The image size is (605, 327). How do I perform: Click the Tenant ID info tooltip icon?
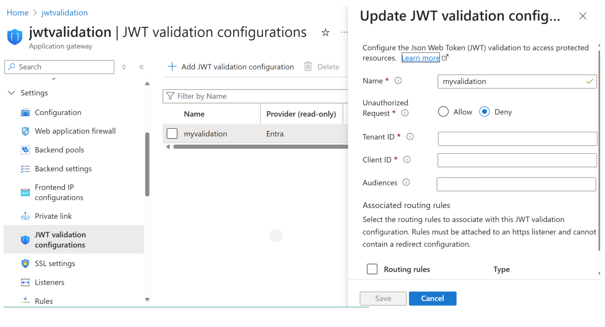410,137
